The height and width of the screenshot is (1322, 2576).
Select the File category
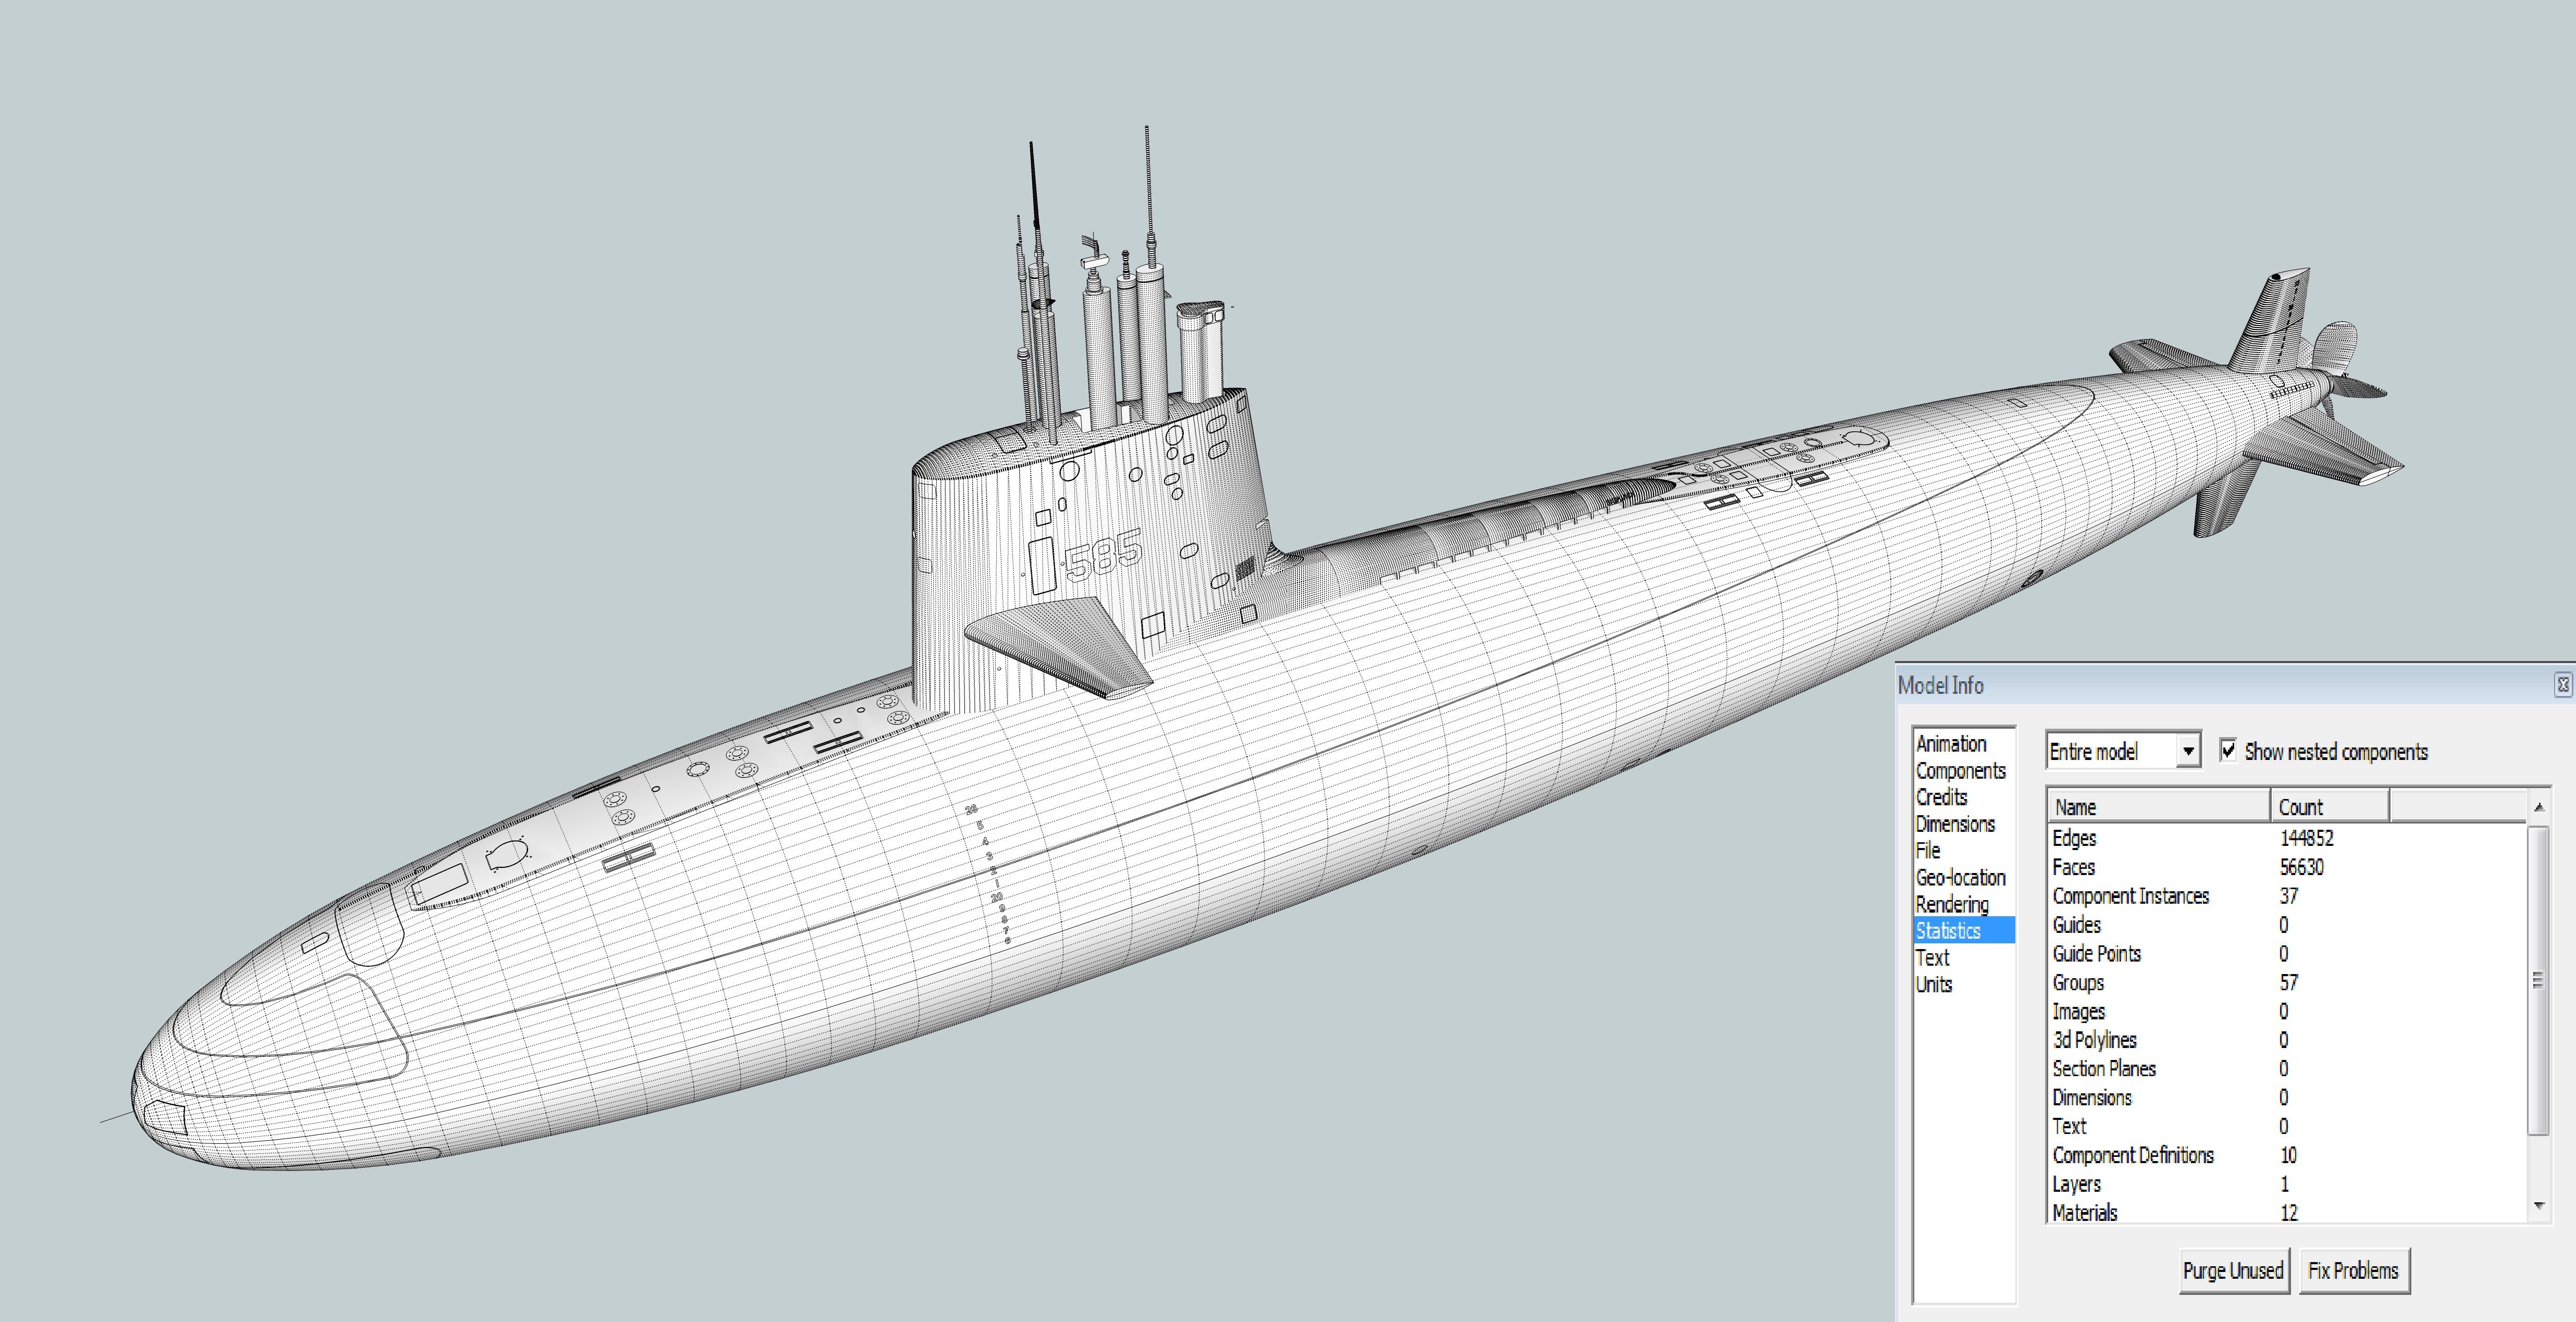1927,851
